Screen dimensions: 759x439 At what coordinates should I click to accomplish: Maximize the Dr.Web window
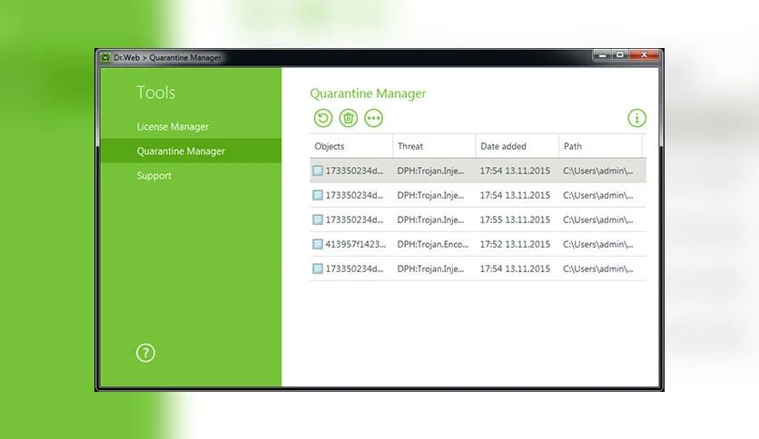click(x=619, y=55)
